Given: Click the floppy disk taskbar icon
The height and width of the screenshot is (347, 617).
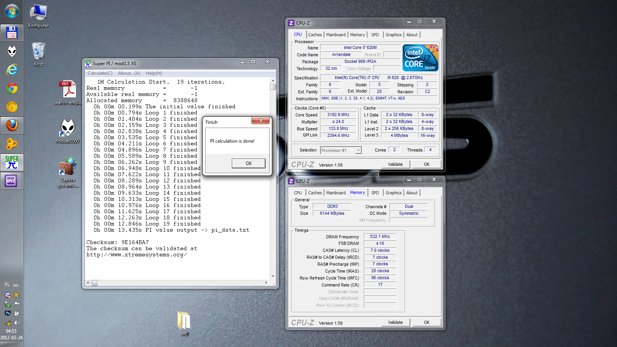Looking at the screenshot, I should pyautogui.click(x=12, y=33).
